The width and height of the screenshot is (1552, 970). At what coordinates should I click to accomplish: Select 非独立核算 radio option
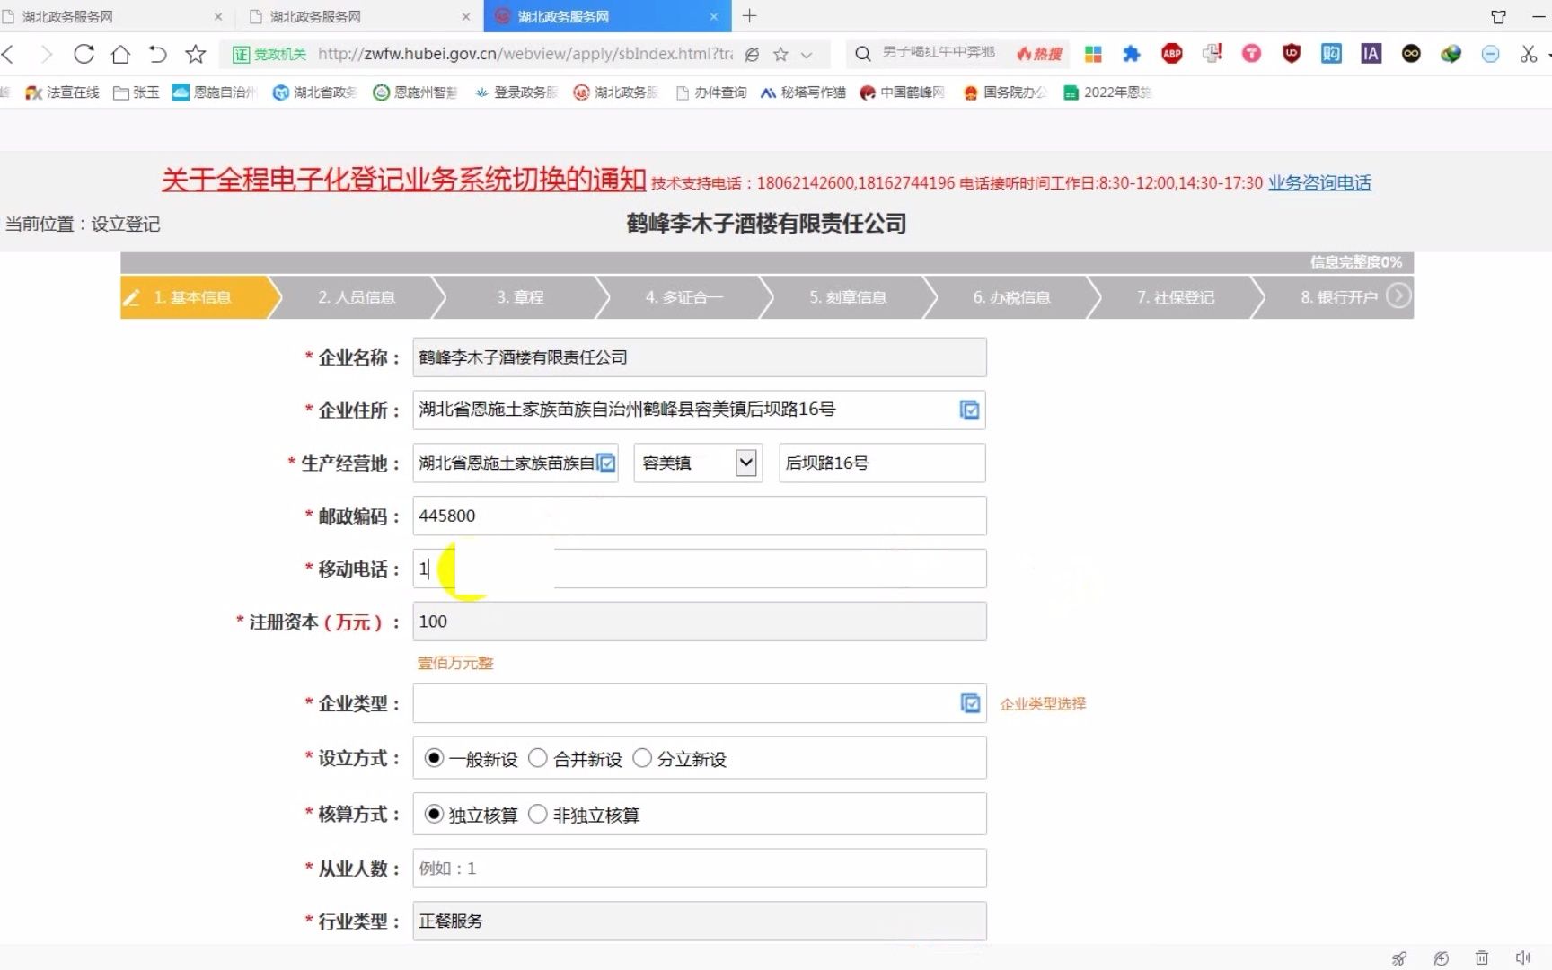pyautogui.click(x=537, y=814)
